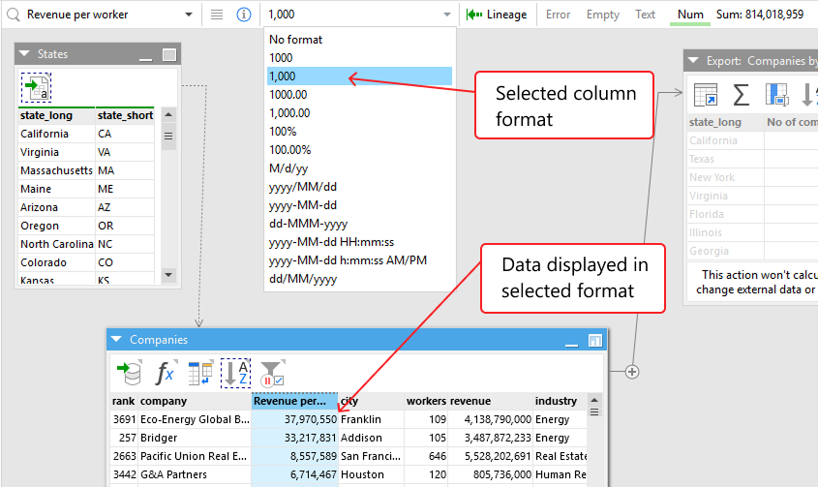Choose the yyyy-MM-dd HH:mm:ss format

click(359, 242)
